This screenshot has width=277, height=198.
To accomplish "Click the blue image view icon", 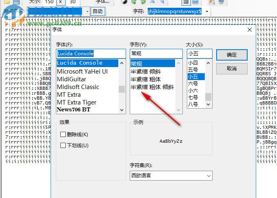I will (195, 2).
